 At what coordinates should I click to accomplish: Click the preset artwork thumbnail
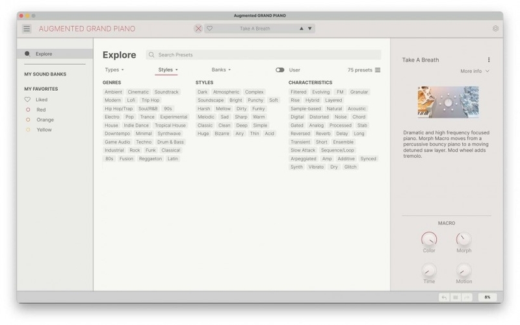pyautogui.click(x=448, y=102)
